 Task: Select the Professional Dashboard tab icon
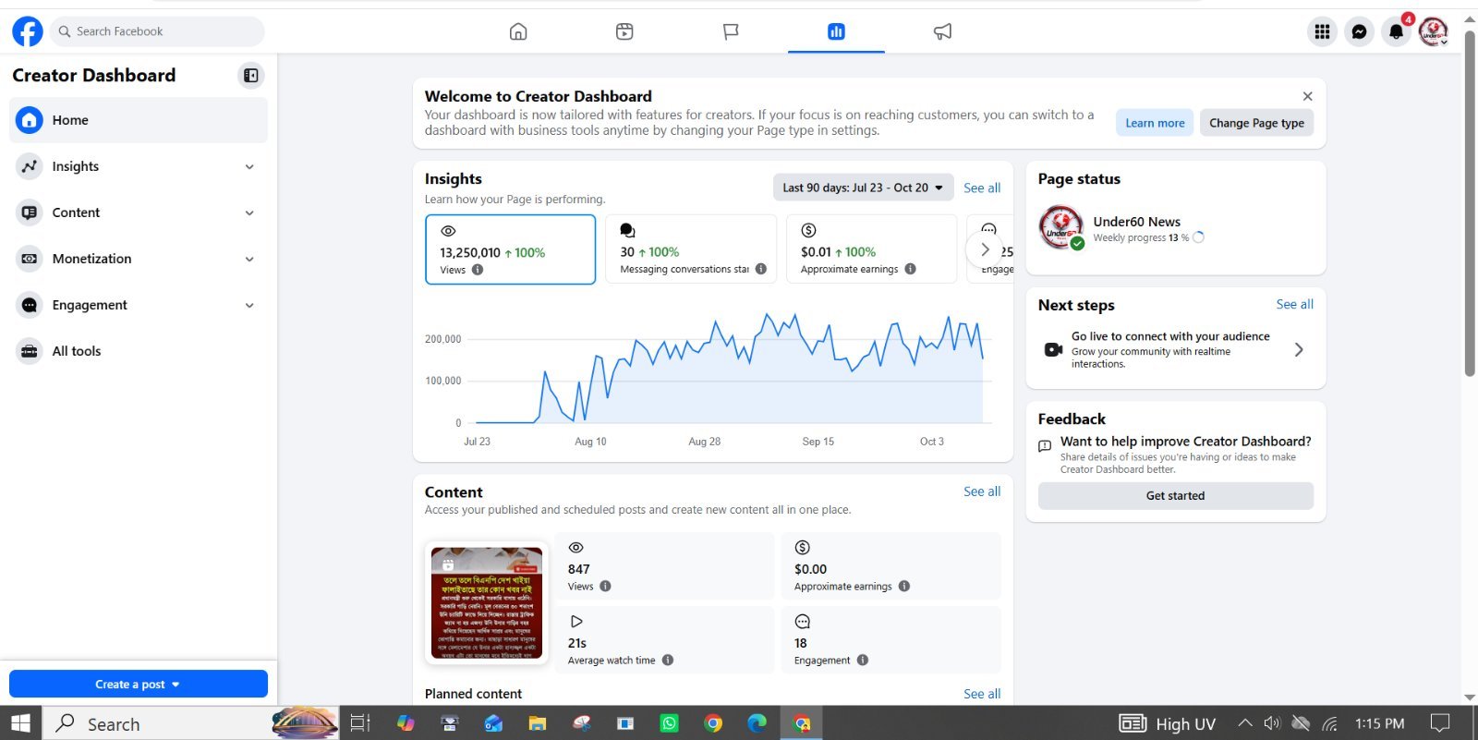point(836,31)
